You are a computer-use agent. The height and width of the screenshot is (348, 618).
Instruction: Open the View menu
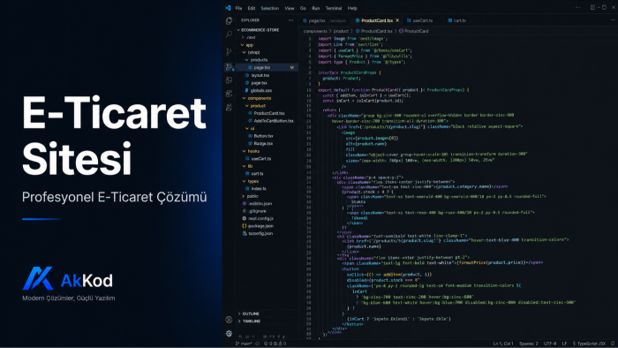click(290, 8)
